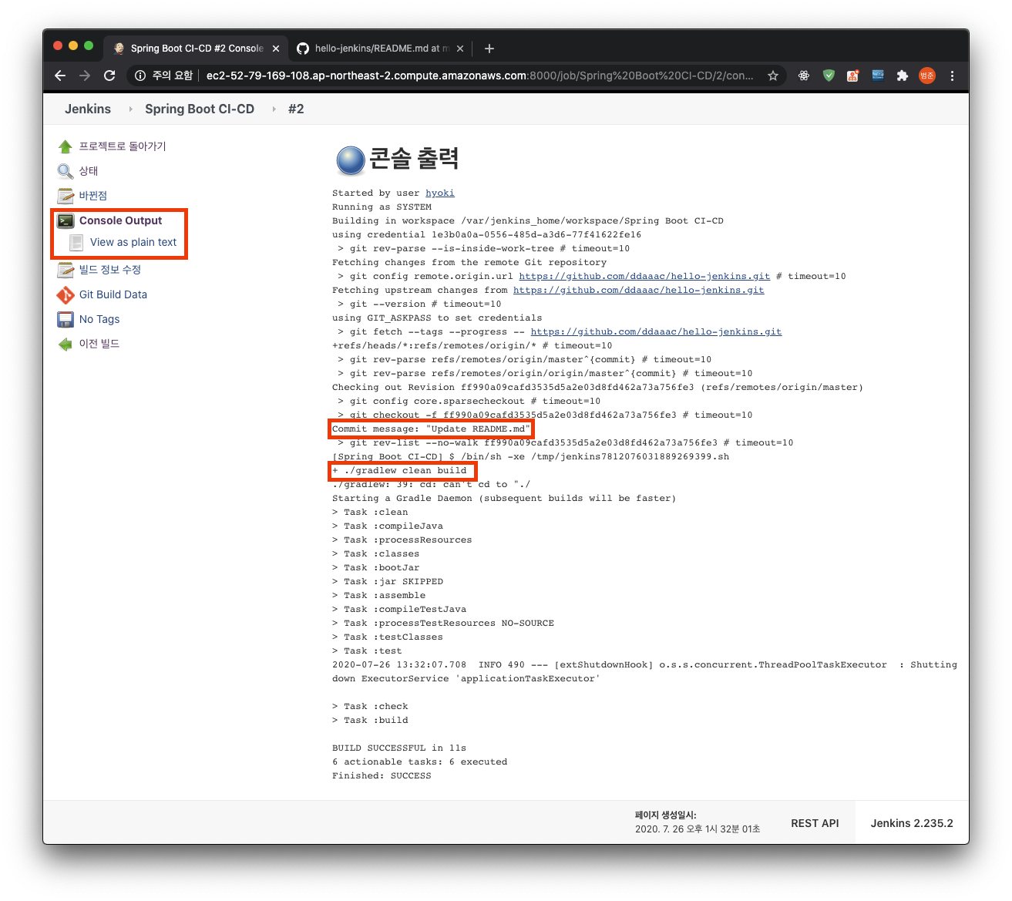Click the green up-arrow project return icon

[x=66, y=146]
